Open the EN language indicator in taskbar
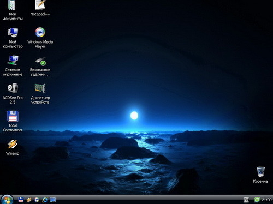The height and width of the screenshot is (204, 273). pyautogui.click(x=246, y=200)
